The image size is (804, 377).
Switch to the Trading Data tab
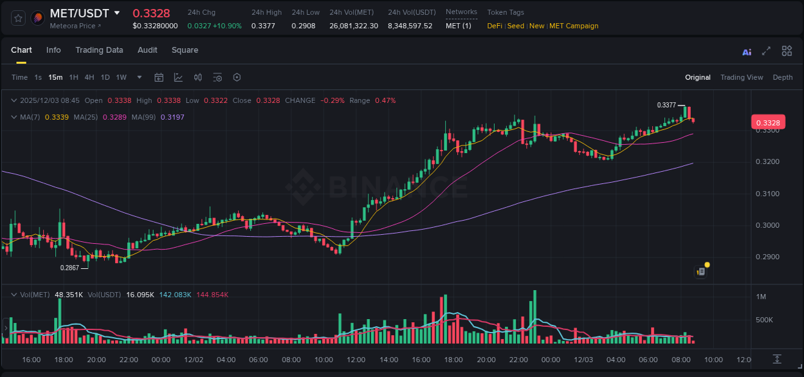point(99,50)
